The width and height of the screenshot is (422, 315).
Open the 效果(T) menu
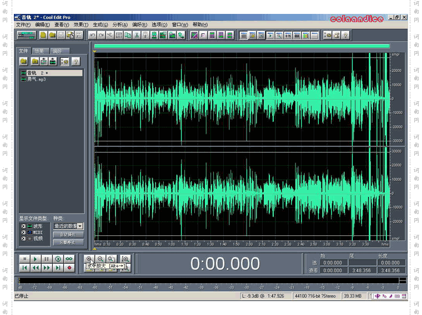[x=81, y=25]
